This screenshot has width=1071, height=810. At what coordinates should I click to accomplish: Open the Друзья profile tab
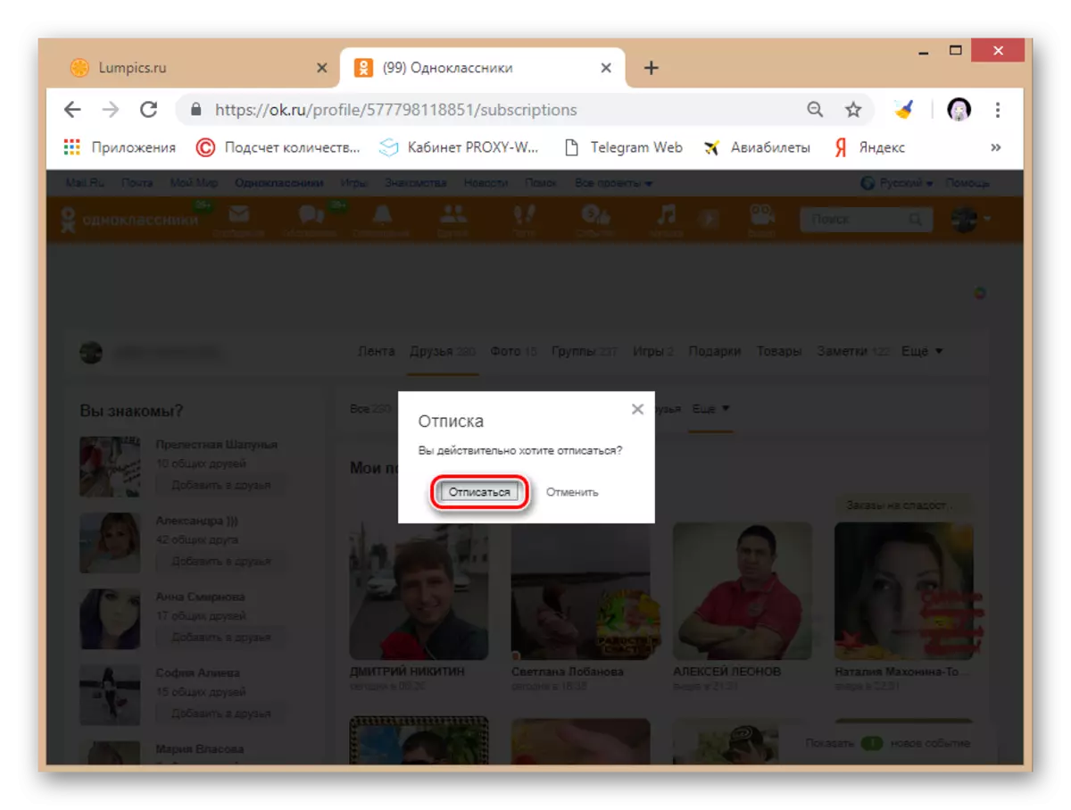click(x=443, y=352)
